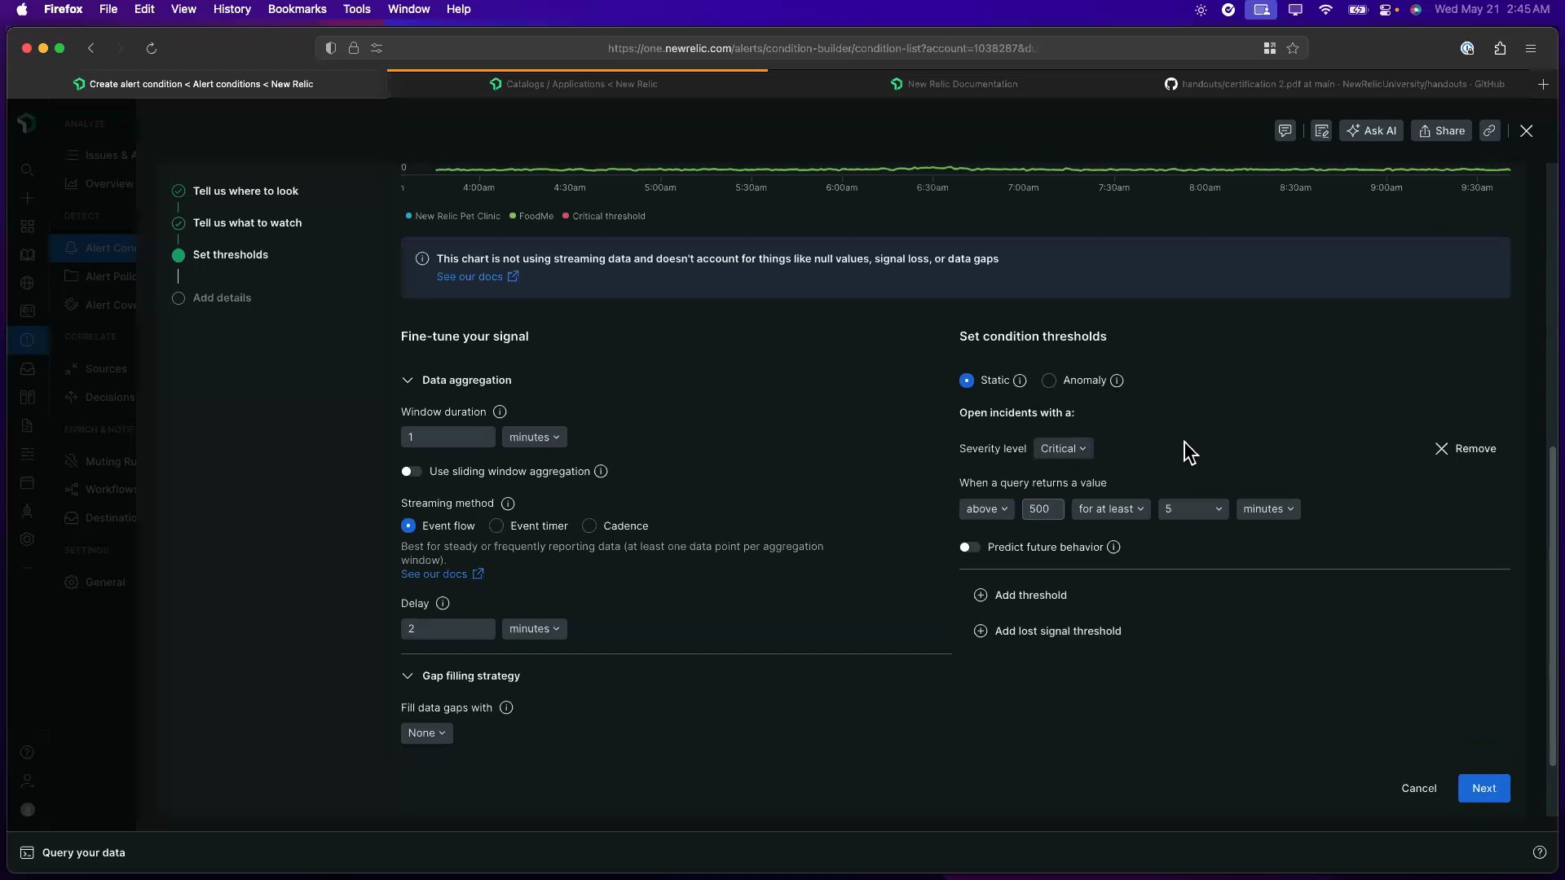Go to Tell us where to look step
The image size is (1565, 880).
click(x=245, y=191)
